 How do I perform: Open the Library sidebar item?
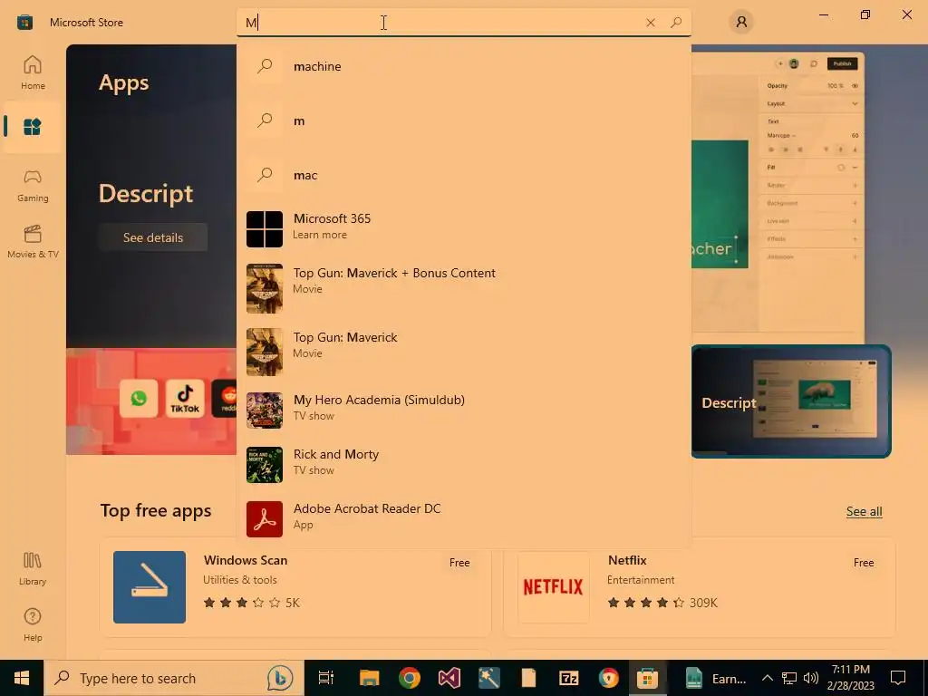pyautogui.click(x=33, y=569)
